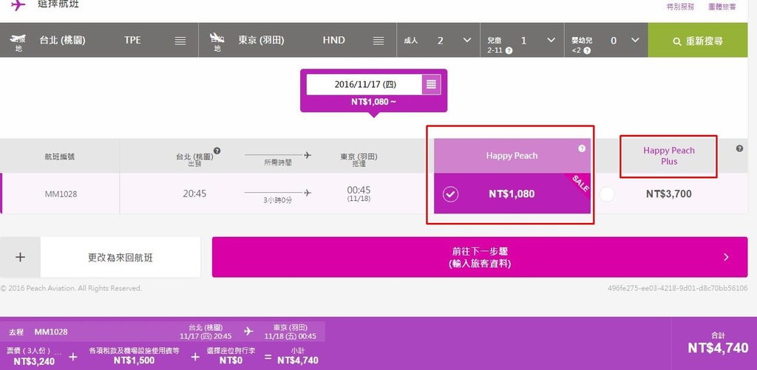757x370 pixels.
Task: Click the plane icon in the bottom itinerary summary
Action: tap(248, 332)
